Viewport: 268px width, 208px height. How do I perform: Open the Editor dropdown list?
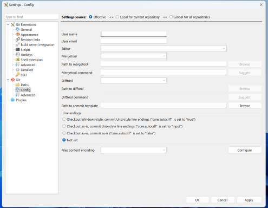[x=164, y=48]
